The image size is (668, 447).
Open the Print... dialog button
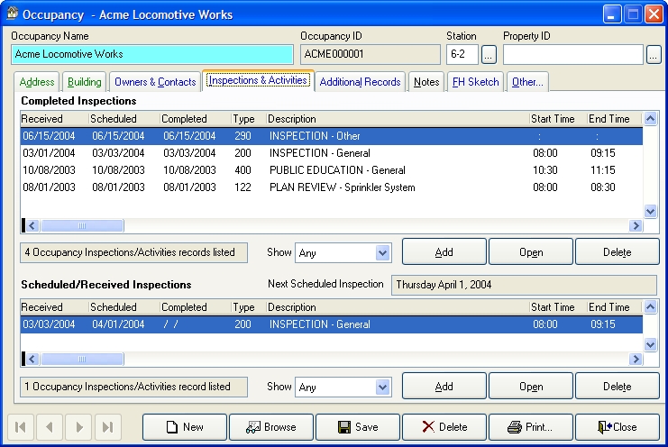(x=531, y=427)
